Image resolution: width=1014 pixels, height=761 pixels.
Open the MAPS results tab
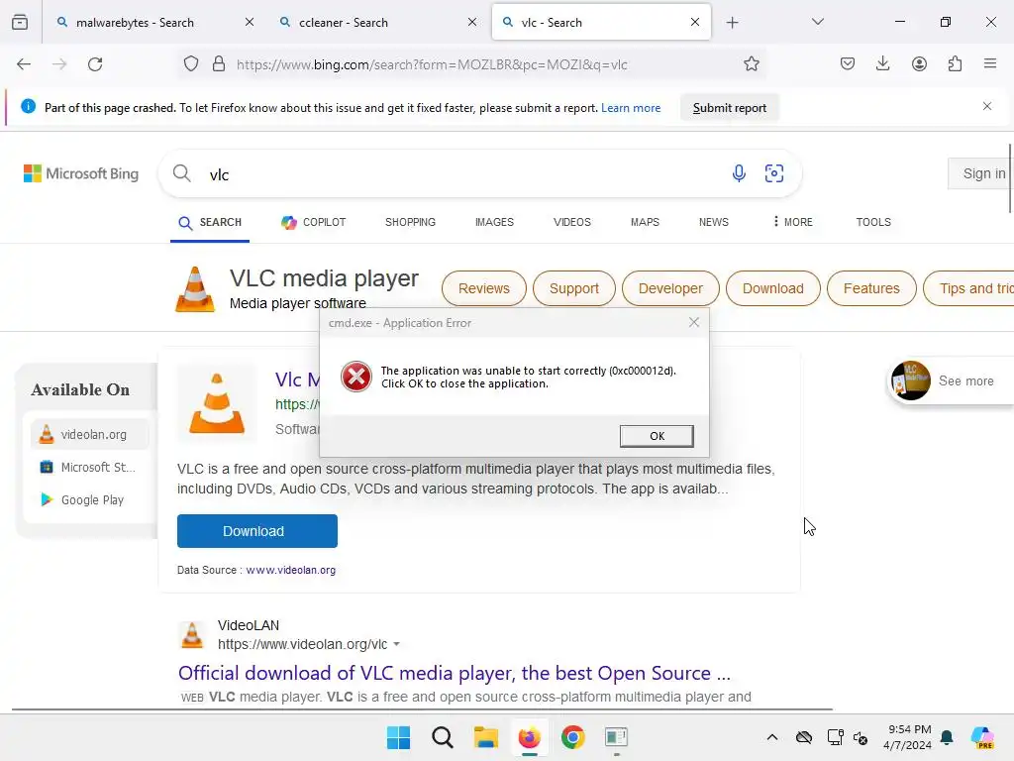[645, 222]
